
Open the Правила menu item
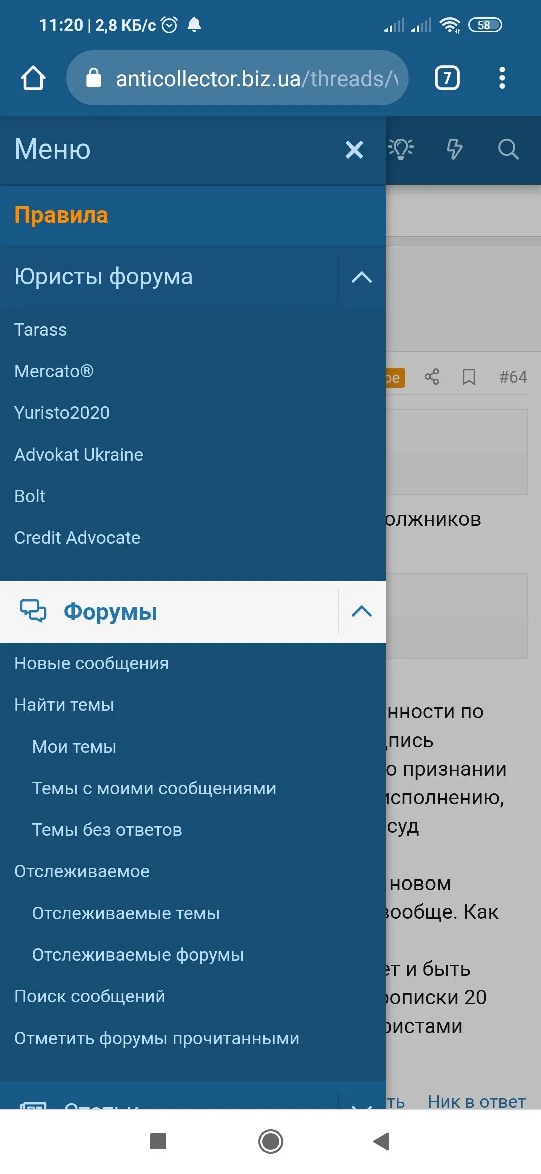point(61,215)
